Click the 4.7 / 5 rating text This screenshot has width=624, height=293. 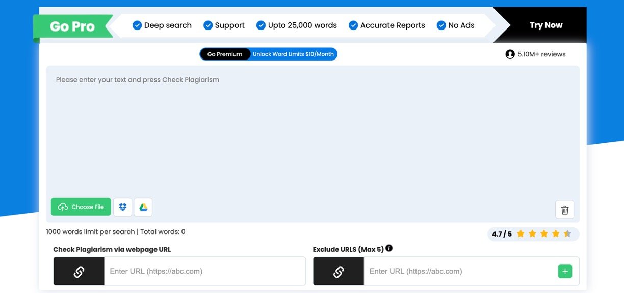(x=502, y=234)
